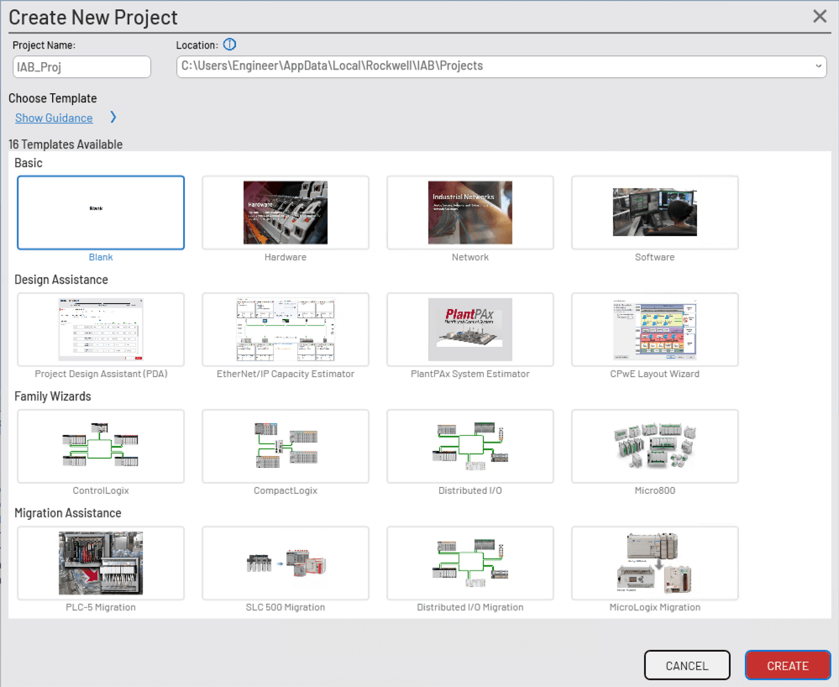The image size is (839, 687).
Task: Select the Software template
Action: coord(655,212)
